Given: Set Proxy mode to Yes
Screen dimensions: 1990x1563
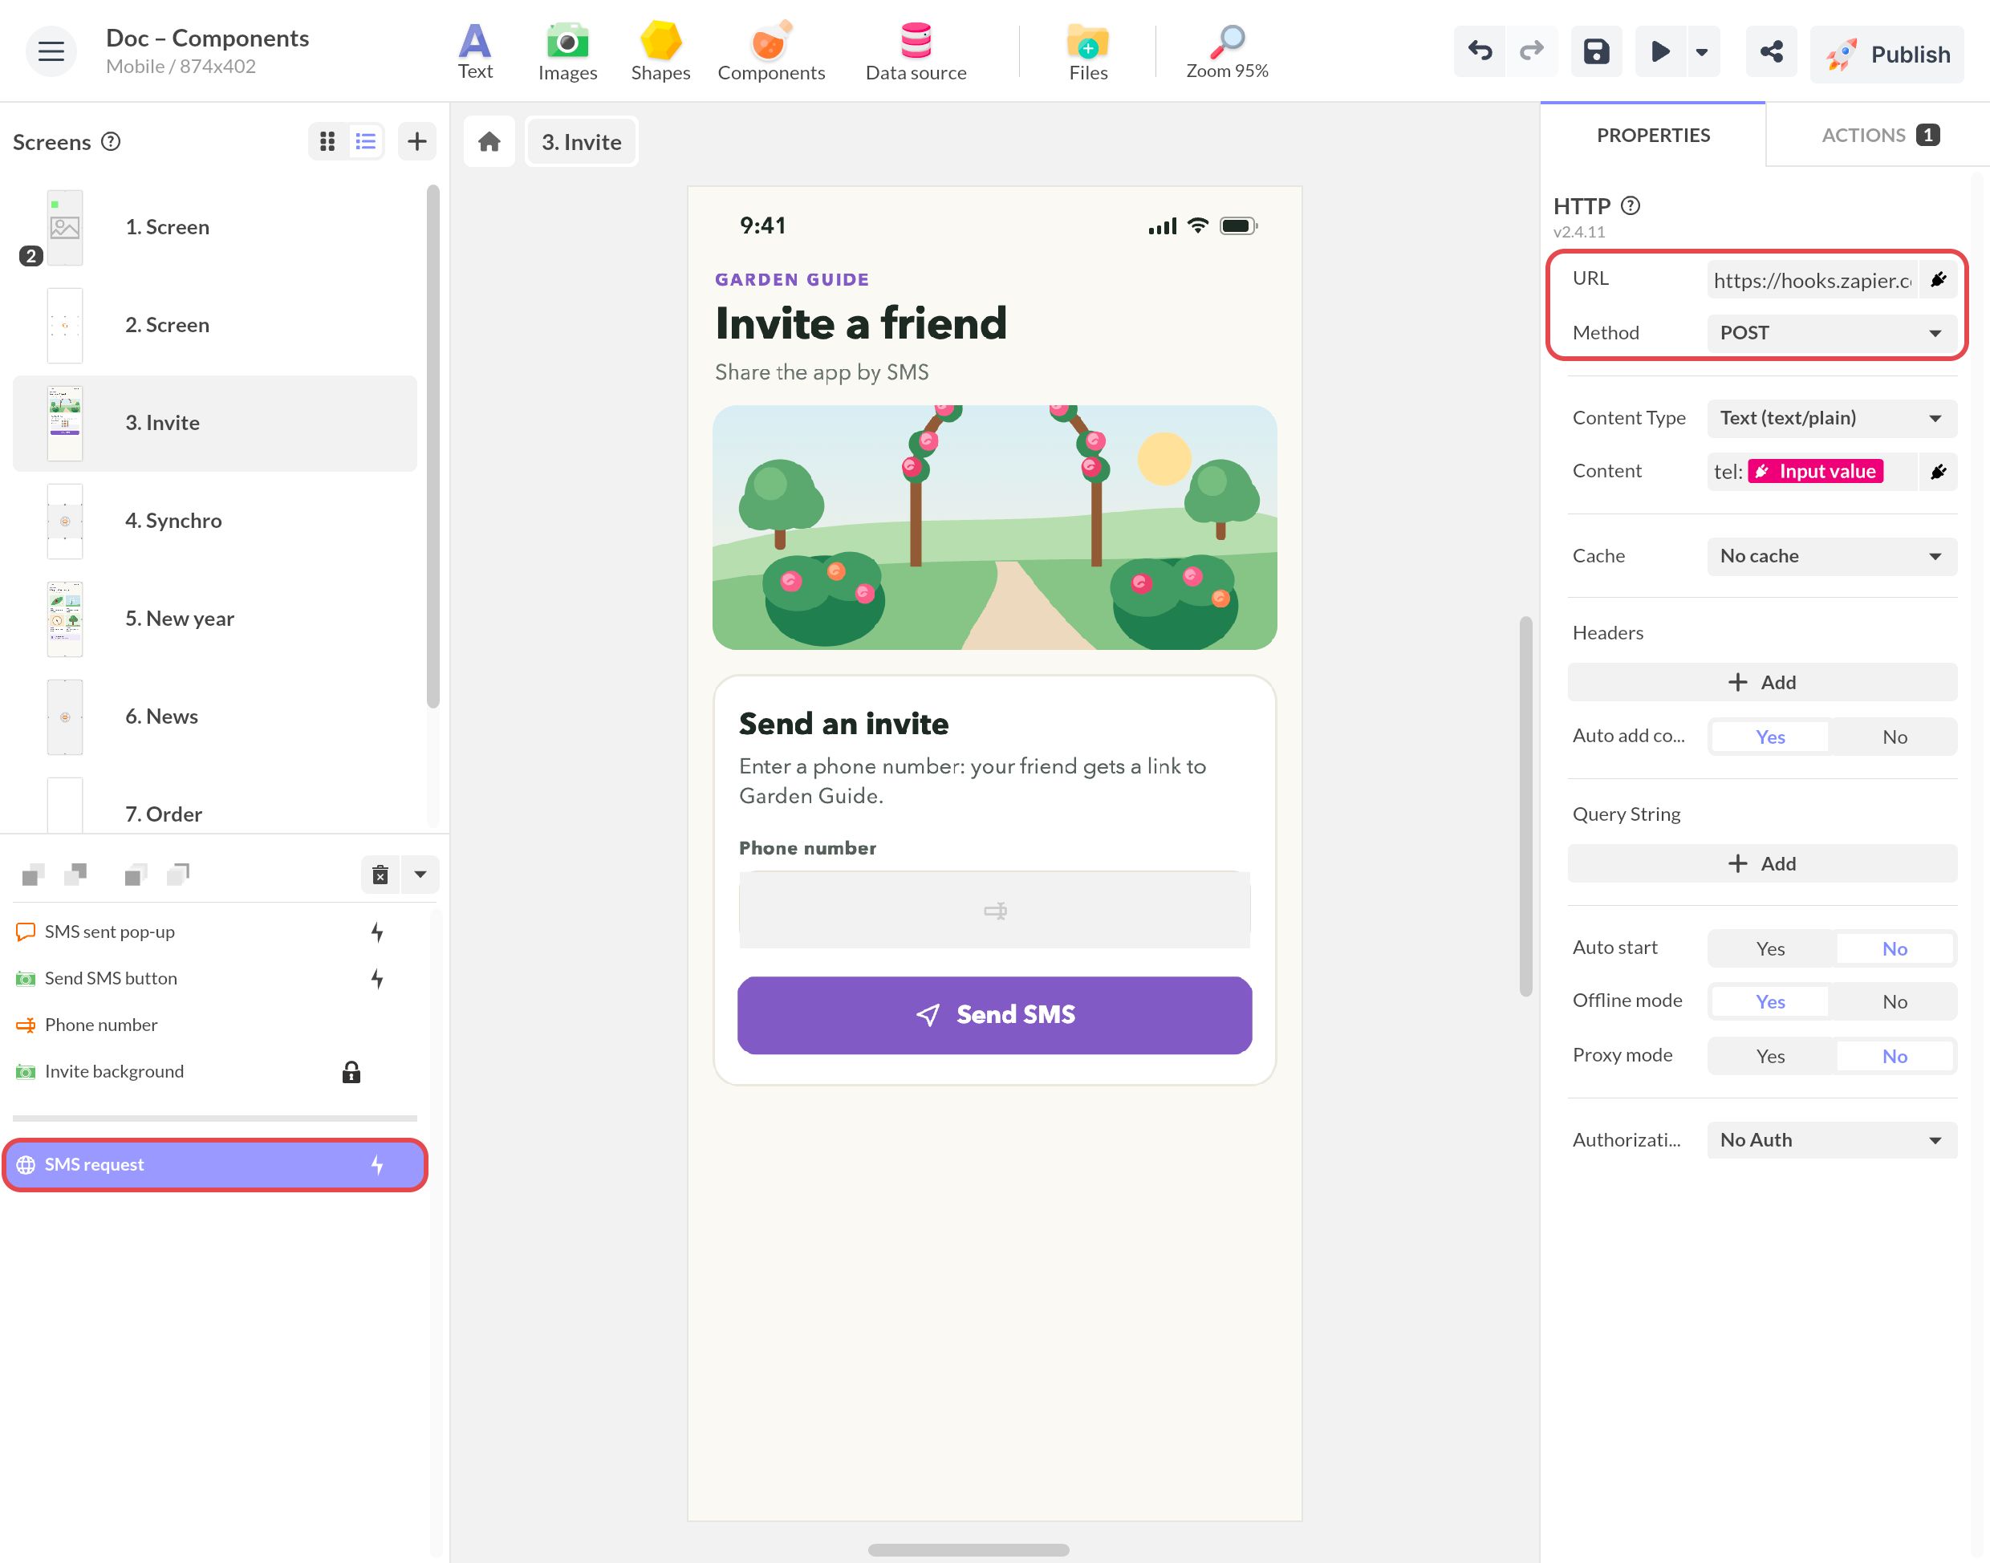Looking at the screenshot, I should point(1769,1056).
